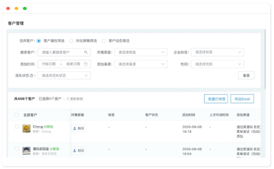
Task: Select the 所在群聊筛选 radio option
Action: [x=71, y=41]
